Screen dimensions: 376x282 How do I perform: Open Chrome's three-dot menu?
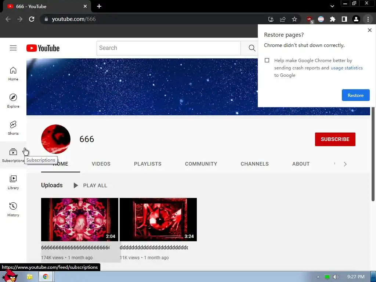pyautogui.click(x=368, y=19)
